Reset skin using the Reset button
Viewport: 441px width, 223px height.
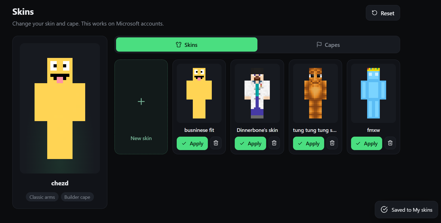point(383,13)
